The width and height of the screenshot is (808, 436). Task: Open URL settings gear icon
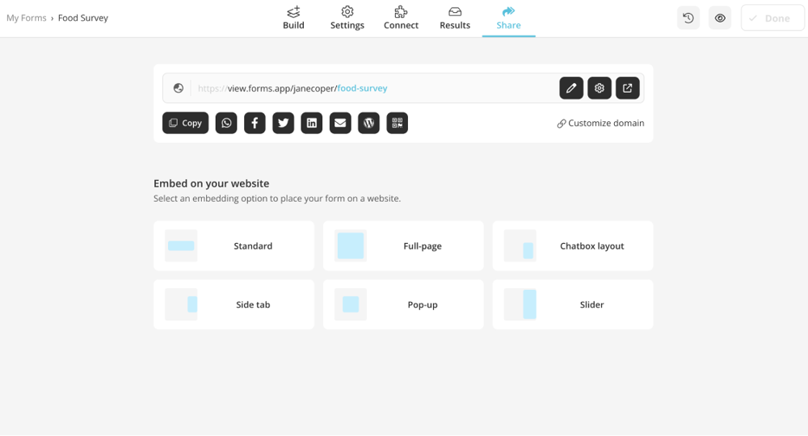coord(600,88)
